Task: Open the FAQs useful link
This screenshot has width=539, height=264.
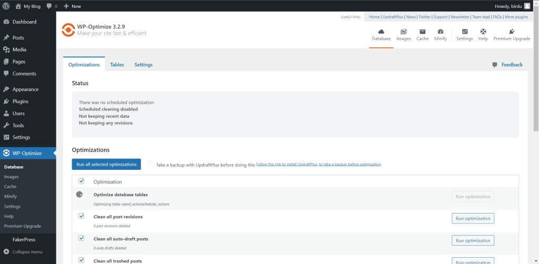Action: 497,17
